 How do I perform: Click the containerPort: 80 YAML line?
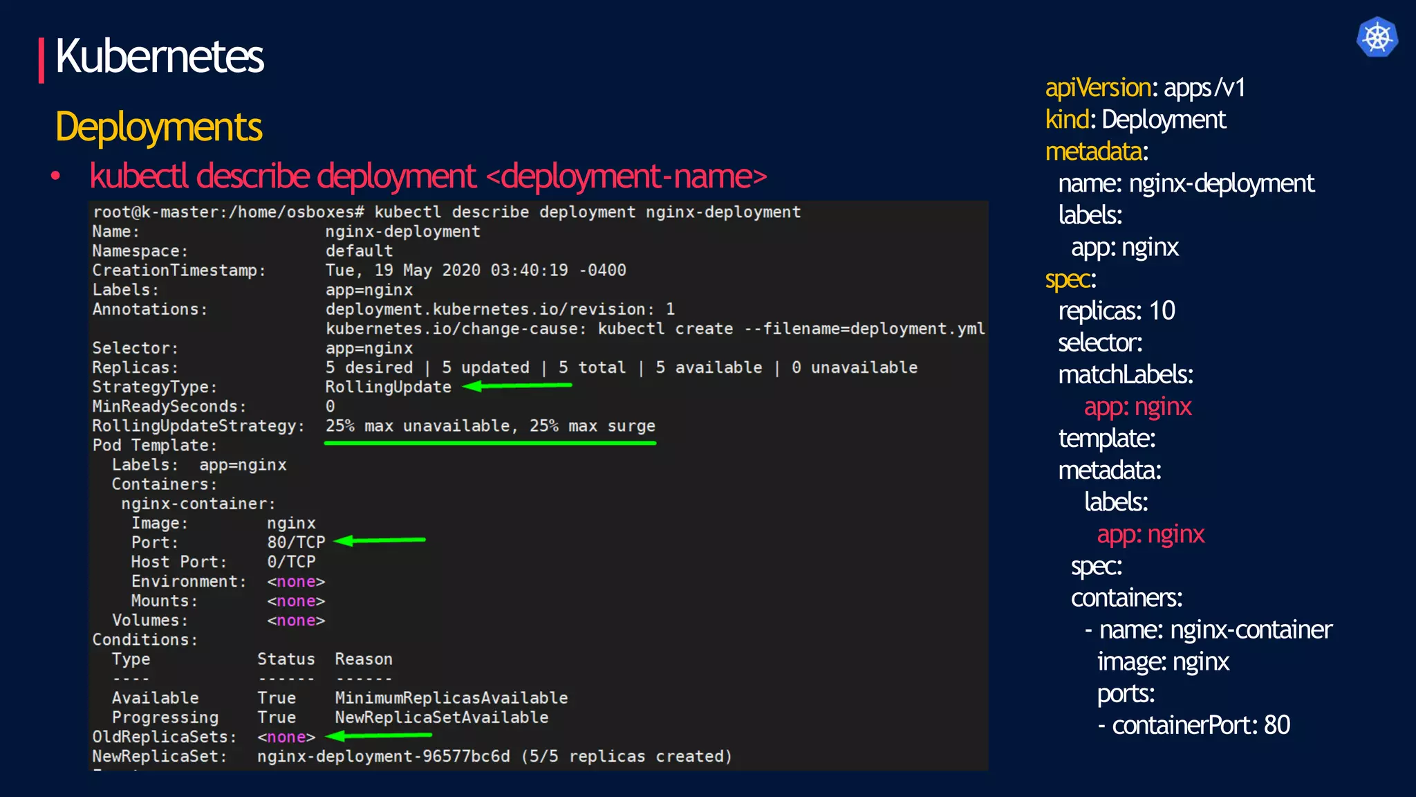[1194, 725]
